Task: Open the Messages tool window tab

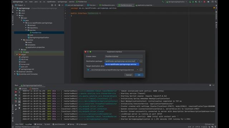Action: tap(82, 124)
